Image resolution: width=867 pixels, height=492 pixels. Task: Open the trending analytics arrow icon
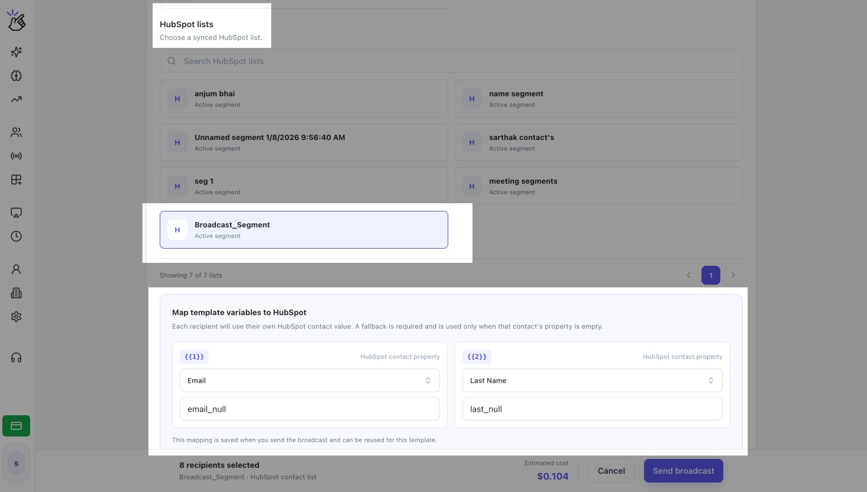click(17, 99)
